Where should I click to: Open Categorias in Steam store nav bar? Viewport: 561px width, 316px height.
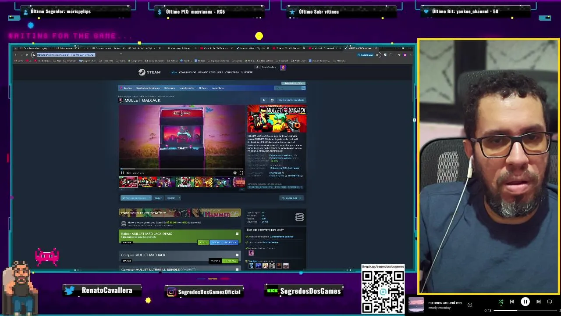[x=169, y=88]
